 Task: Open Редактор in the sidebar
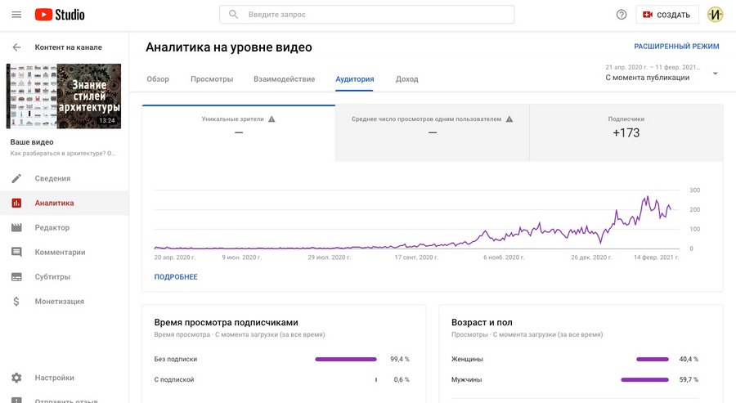[x=52, y=227]
